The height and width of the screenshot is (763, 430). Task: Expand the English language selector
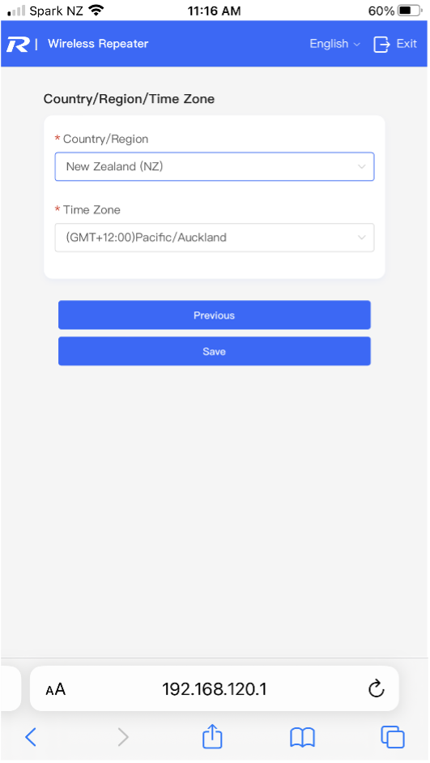point(334,44)
